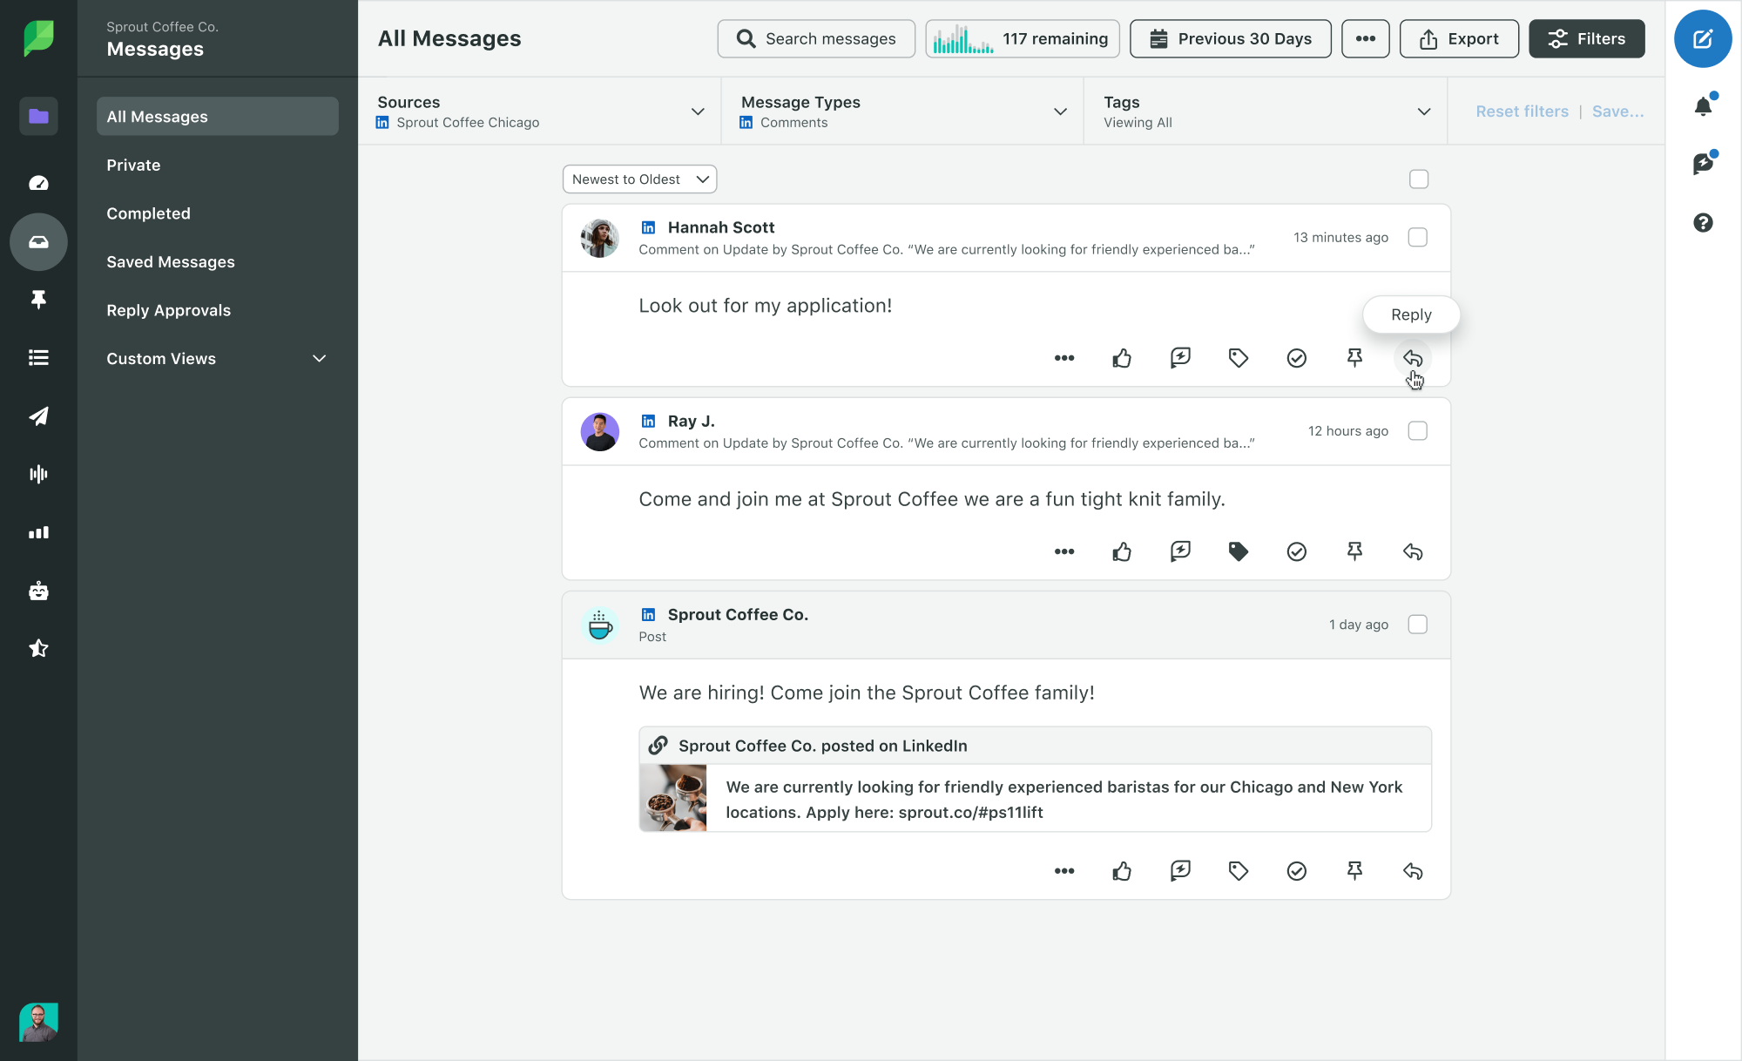Toggle checkbox next to Hannah Scott's message
This screenshot has width=1742, height=1061.
(1419, 235)
